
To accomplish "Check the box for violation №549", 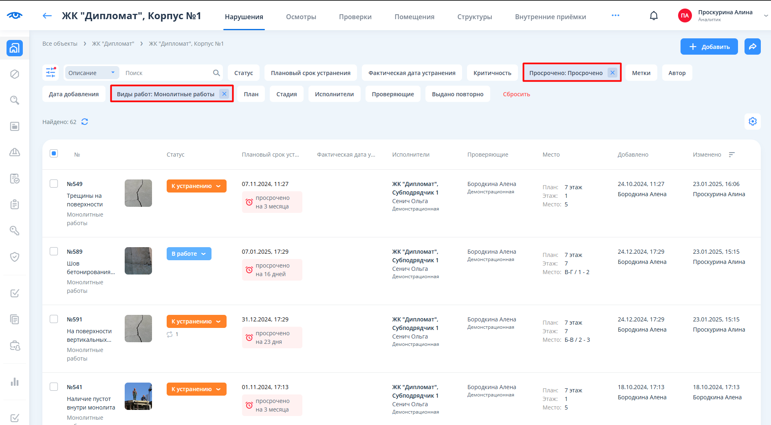I will (x=54, y=184).
